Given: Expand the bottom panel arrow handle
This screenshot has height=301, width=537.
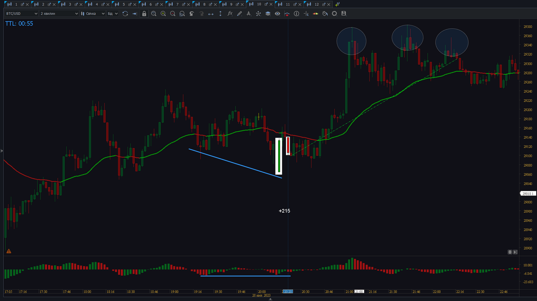Looking at the screenshot, I should click(x=270, y=299).
